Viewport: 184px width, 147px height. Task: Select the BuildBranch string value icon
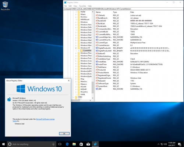tap(97, 18)
